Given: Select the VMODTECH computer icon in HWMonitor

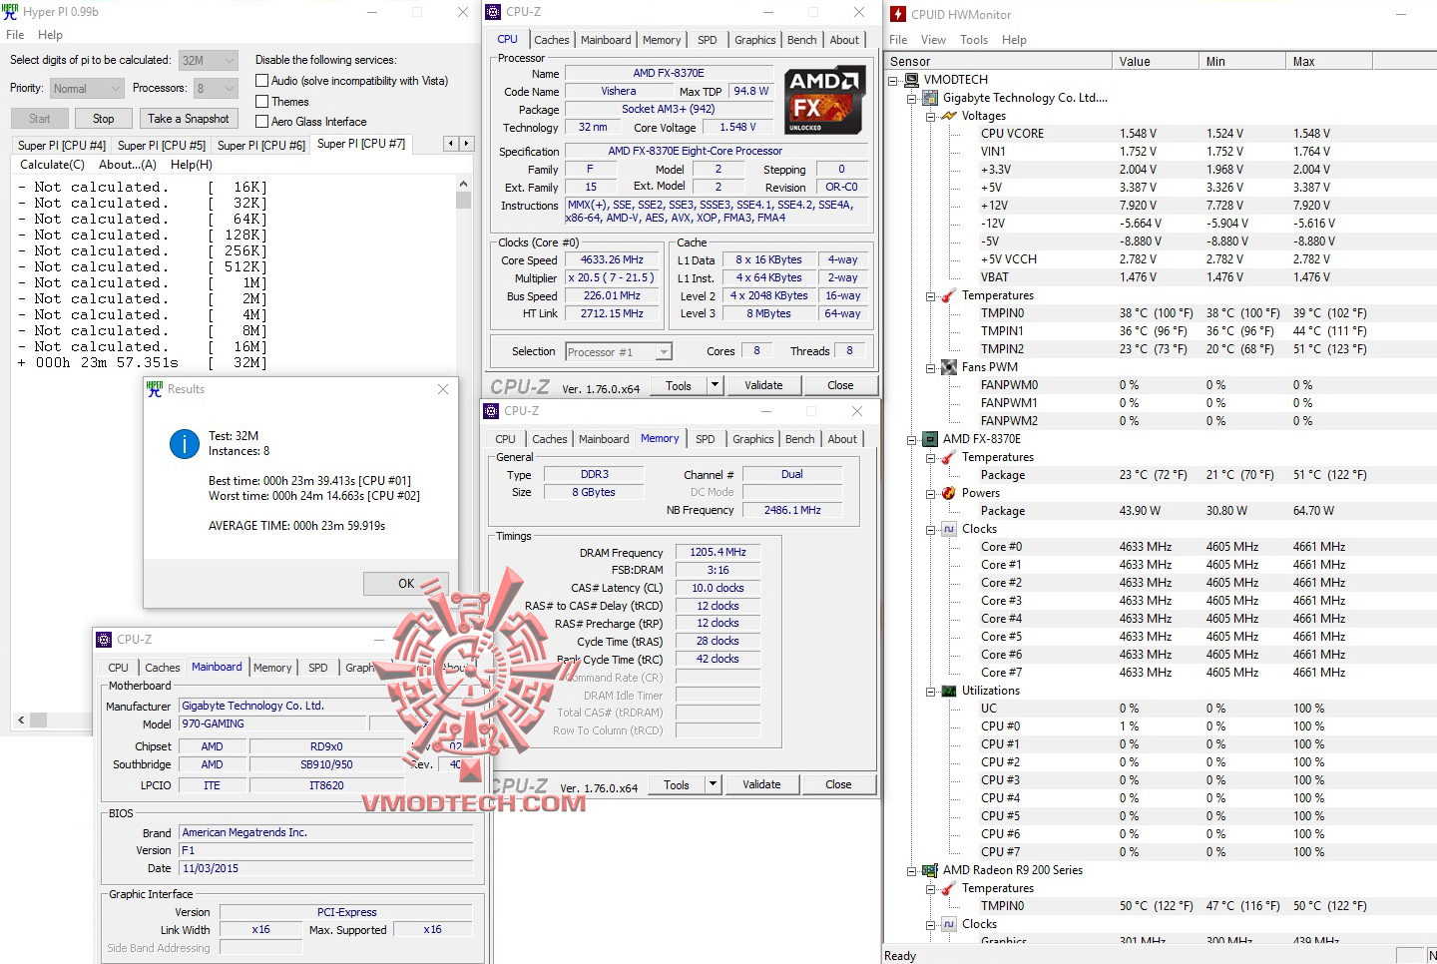Looking at the screenshot, I should 912,80.
